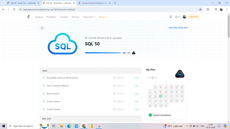Image resolution: width=230 pixels, height=129 pixels.
Task: Open Solution for Article Views I
Action: pyautogui.click(x=118, y=101)
